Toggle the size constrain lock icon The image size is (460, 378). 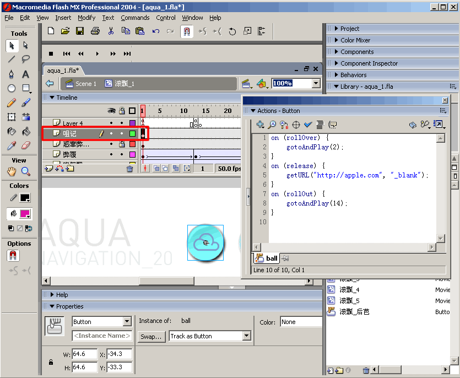tap(51, 362)
